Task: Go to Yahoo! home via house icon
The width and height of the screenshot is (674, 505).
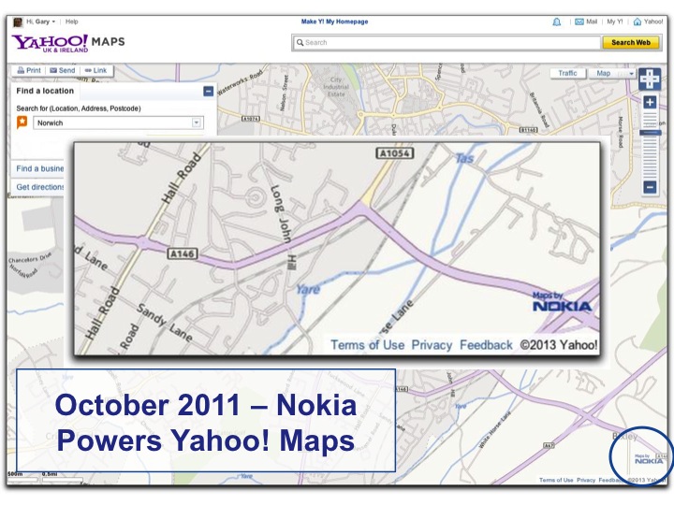Action: click(x=637, y=22)
